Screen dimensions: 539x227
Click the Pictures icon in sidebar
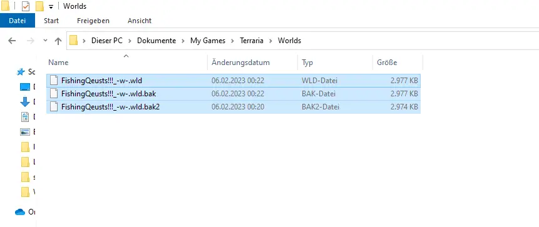[25, 132]
